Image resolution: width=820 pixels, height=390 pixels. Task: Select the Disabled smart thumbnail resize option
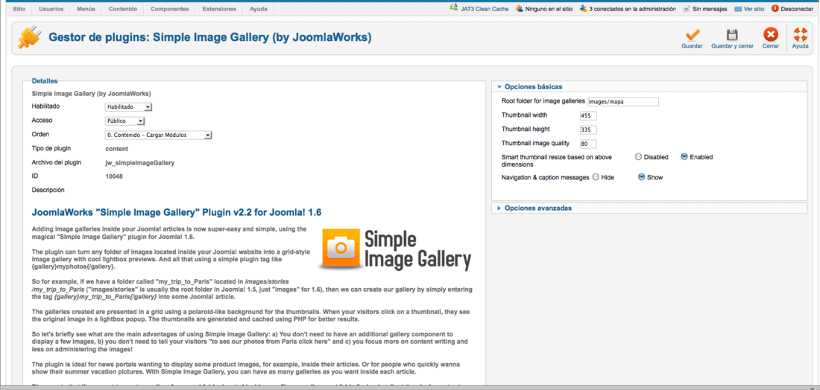[639, 156]
